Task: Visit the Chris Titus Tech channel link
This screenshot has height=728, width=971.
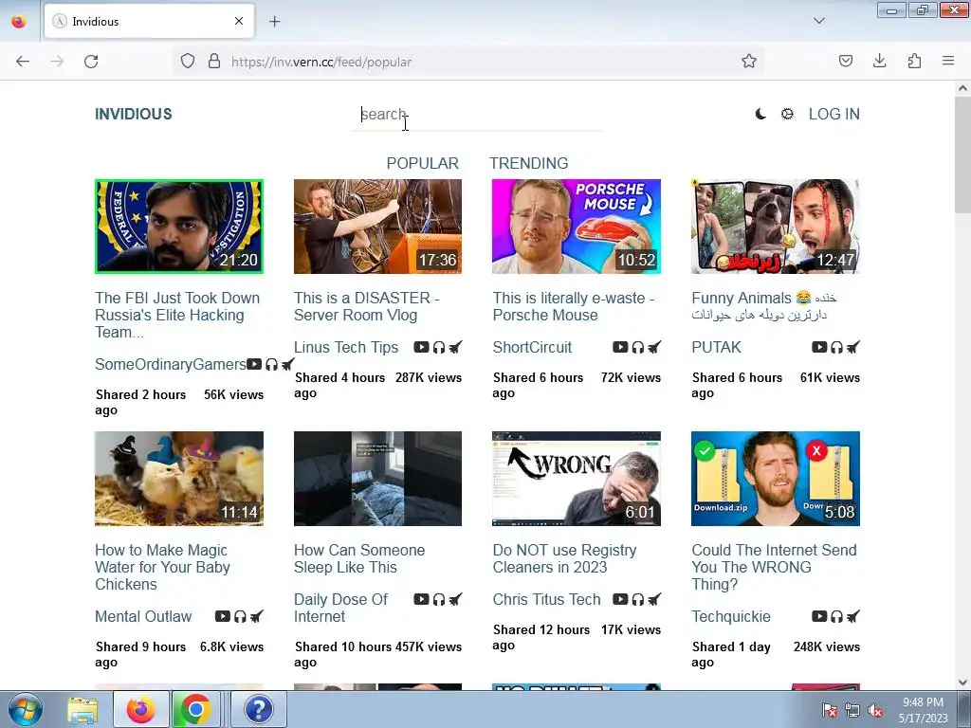Action: click(x=547, y=599)
